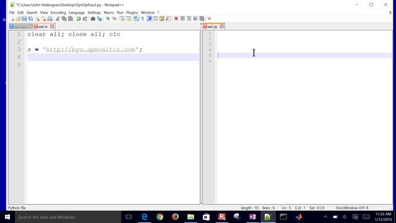Toggle synchronized horizontal scrolling icon
The width and height of the screenshot is (396, 223).
[128, 19]
